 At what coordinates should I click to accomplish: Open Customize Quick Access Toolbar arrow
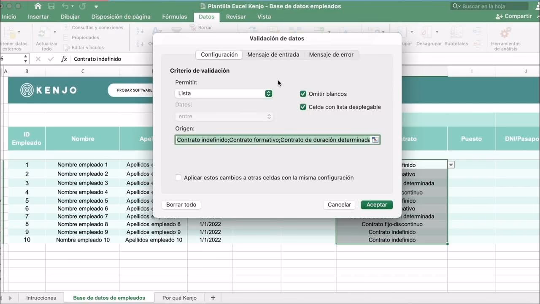click(96, 7)
